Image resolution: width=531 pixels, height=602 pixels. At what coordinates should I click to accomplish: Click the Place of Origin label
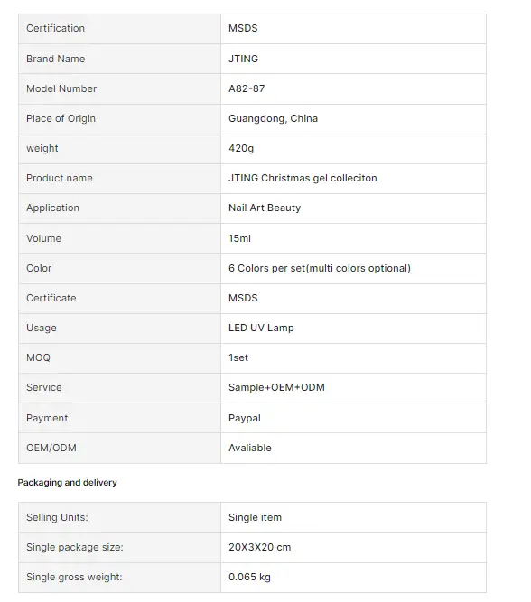(61, 118)
